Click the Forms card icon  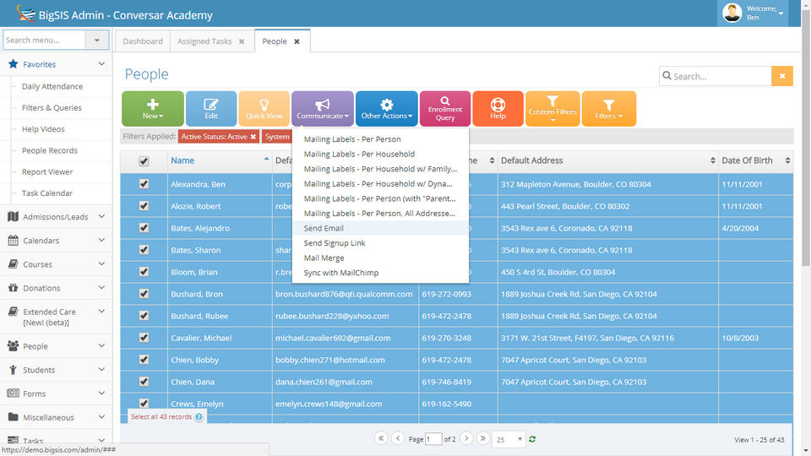pos(13,393)
